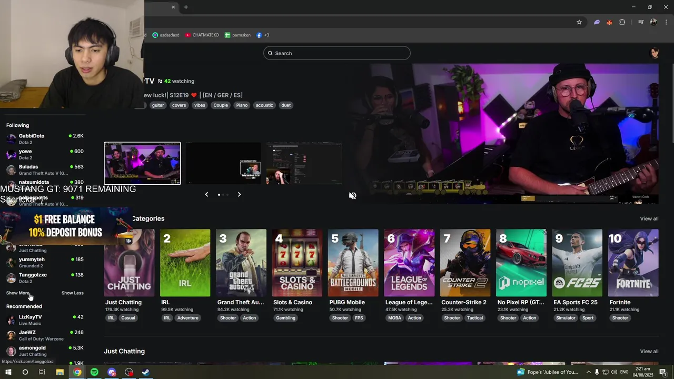Click the acoustic tag
674x379 pixels.
click(264, 105)
